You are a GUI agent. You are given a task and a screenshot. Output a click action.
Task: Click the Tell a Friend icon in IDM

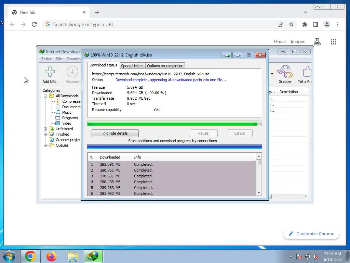tap(305, 75)
